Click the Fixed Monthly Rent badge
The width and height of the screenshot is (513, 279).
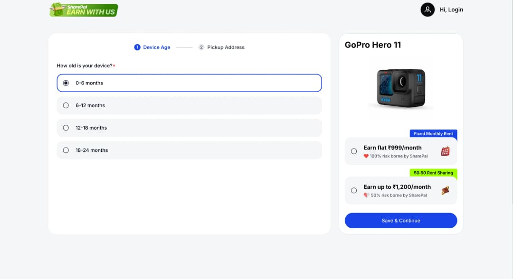pos(433,134)
